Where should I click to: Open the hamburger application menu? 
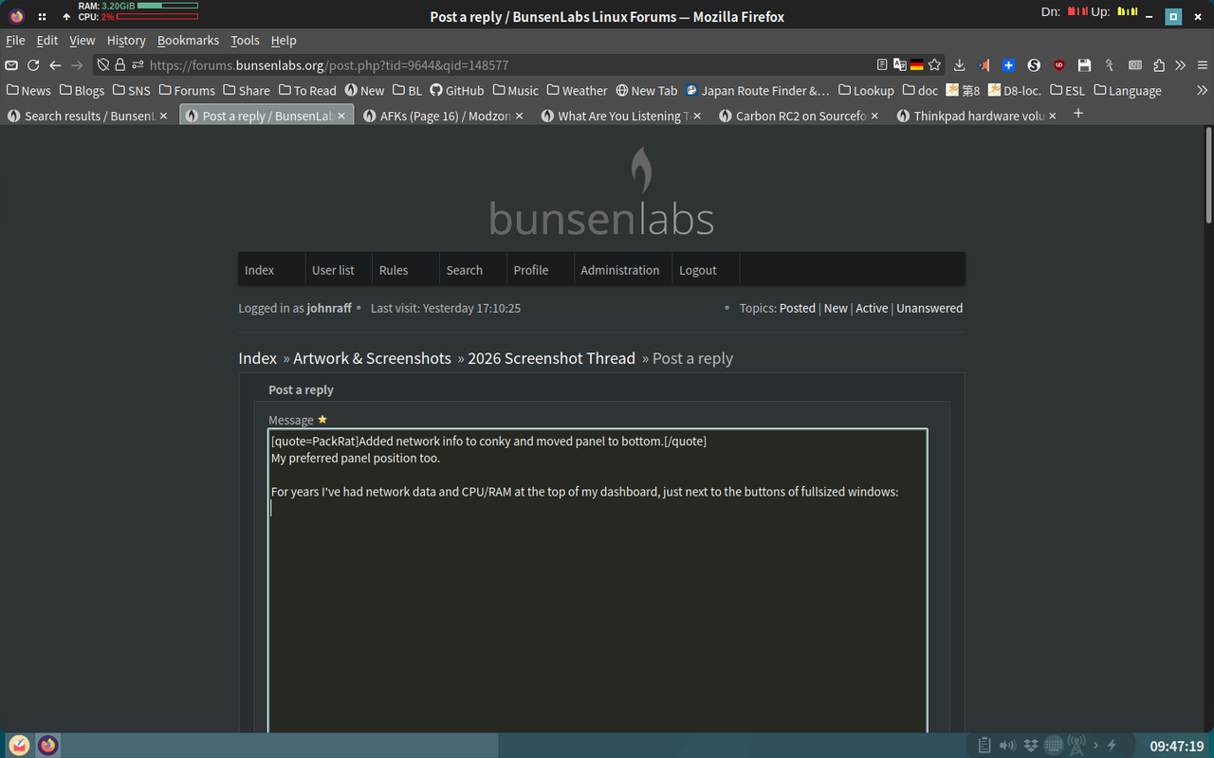tap(1203, 65)
